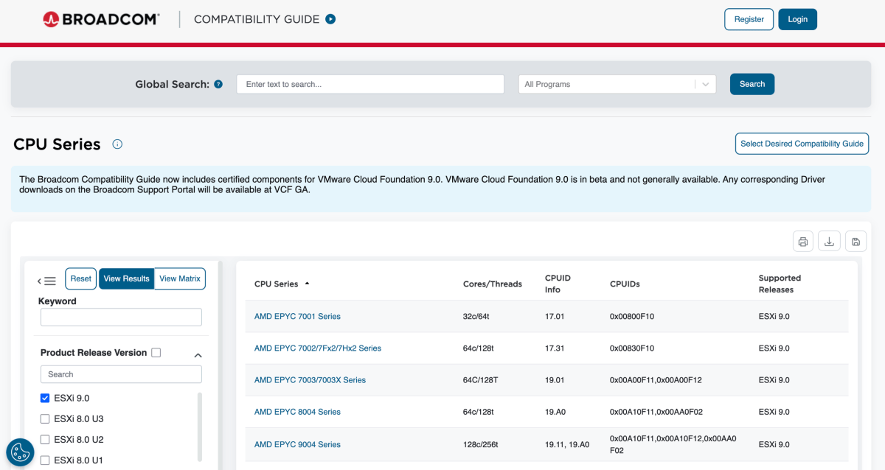Select the 0x00800F10 CPUID cell
Screen dimensions: 885x470
(632, 317)
